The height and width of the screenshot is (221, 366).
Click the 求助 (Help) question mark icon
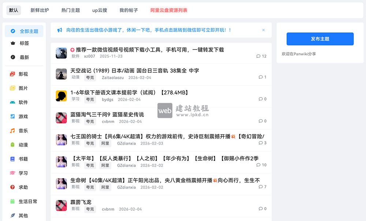12,187
